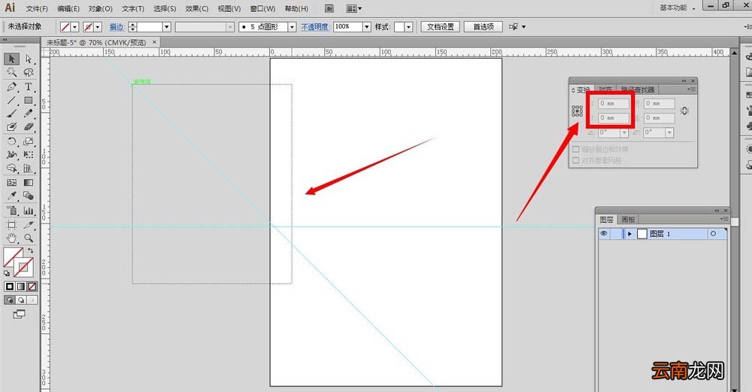
Task: Switch to the 图层 tab
Action: (607, 219)
